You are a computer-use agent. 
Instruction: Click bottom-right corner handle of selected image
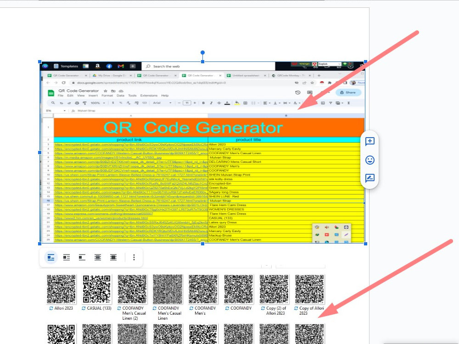tap(365, 244)
